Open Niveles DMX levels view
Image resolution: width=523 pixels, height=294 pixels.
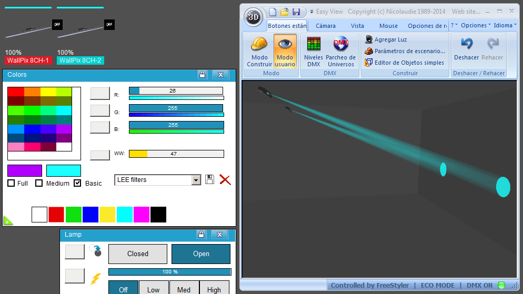pos(314,52)
